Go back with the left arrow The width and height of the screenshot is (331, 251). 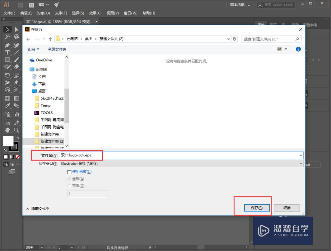pos(28,39)
